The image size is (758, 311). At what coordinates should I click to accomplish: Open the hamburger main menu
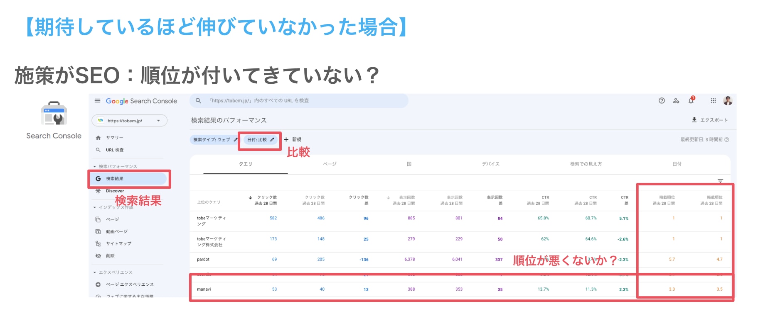[x=97, y=101]
